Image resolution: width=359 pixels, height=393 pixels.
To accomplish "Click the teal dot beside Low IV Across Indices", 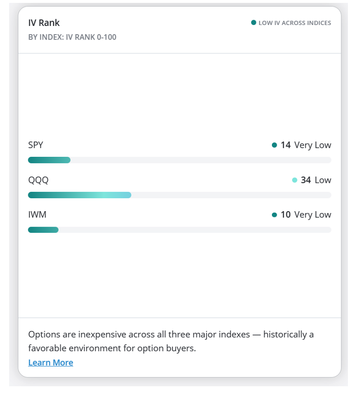I will (254, 23).
